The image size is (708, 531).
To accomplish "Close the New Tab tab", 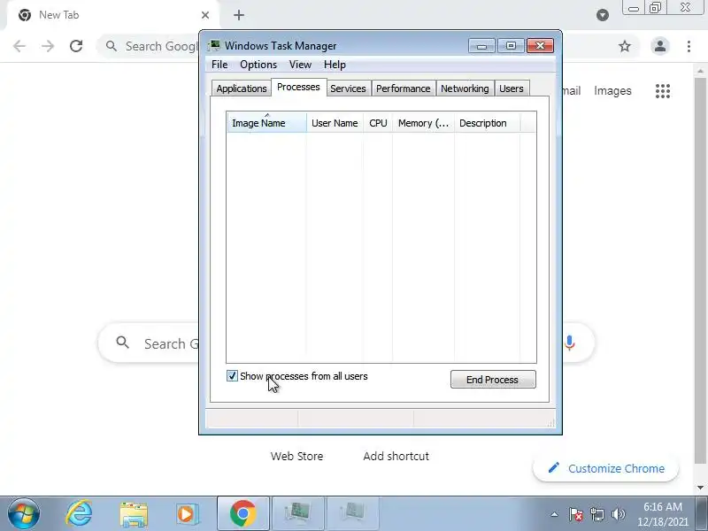I will pos(205,15).
